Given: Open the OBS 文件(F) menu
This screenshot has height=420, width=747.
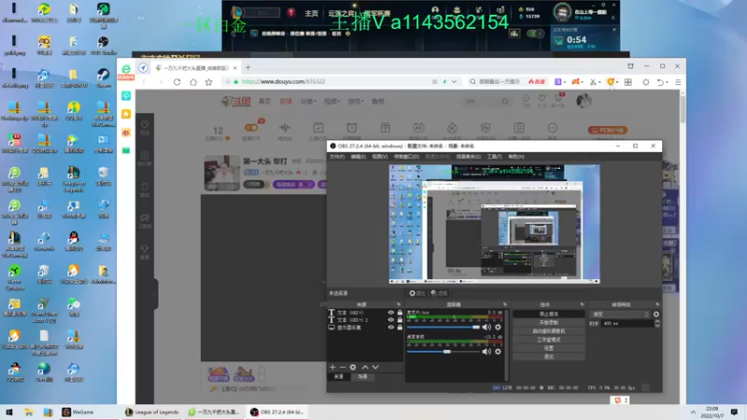Looking at the screenshot, I should 337,157.
